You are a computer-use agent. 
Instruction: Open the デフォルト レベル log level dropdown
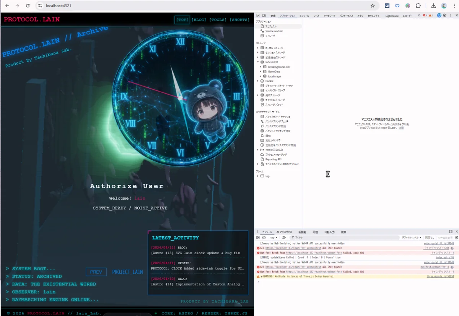pyautogui.click(x=411, y=237)
